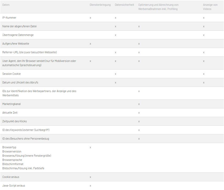Select the Optimierung und Abrechnung header text
Screen dimensions: 224x190
[x=158, y=7]
